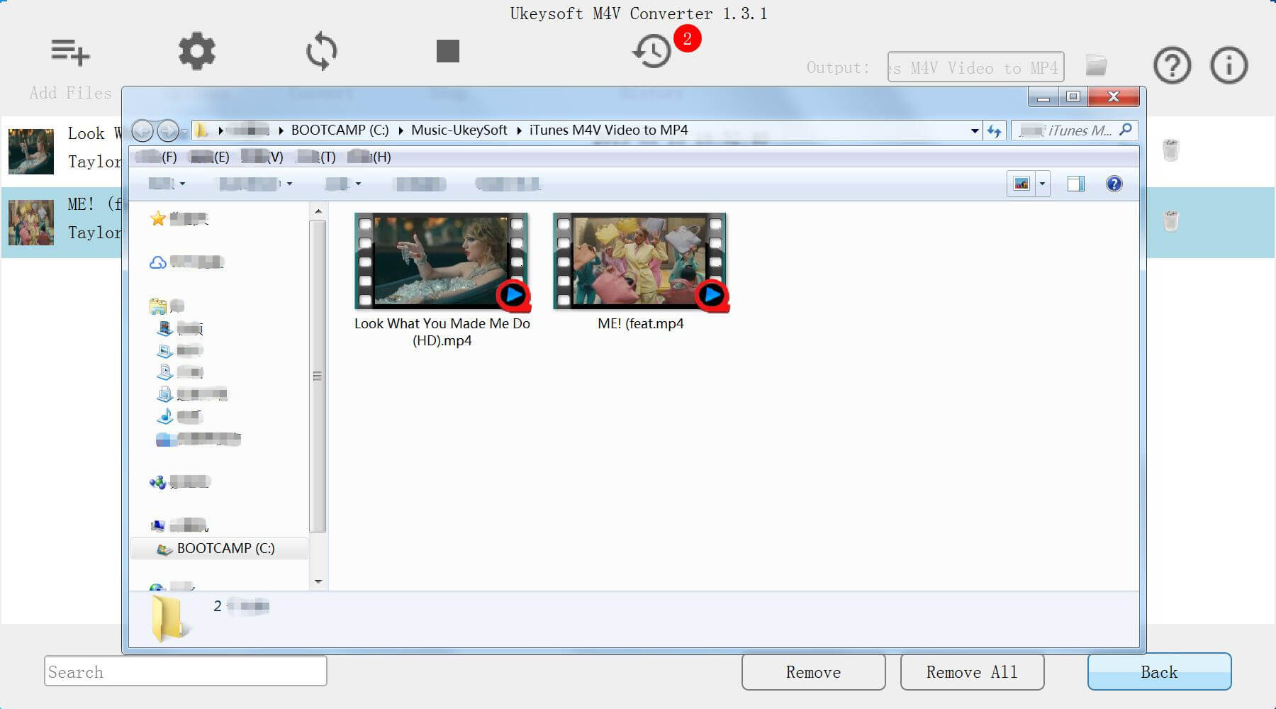Image resolution: width=1276 pixels, height=709 pixels.
Task: Click the Add Files icon
Action: [x=70, y=52]
